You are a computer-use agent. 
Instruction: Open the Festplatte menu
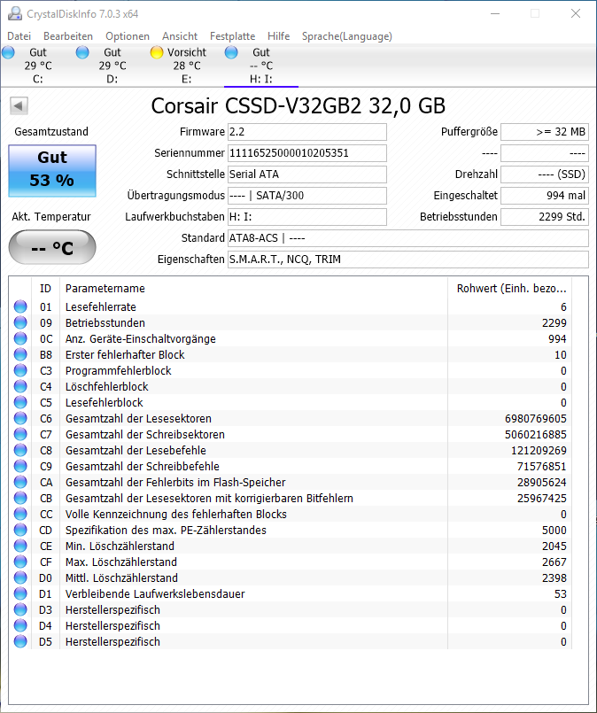coord(232,36)
